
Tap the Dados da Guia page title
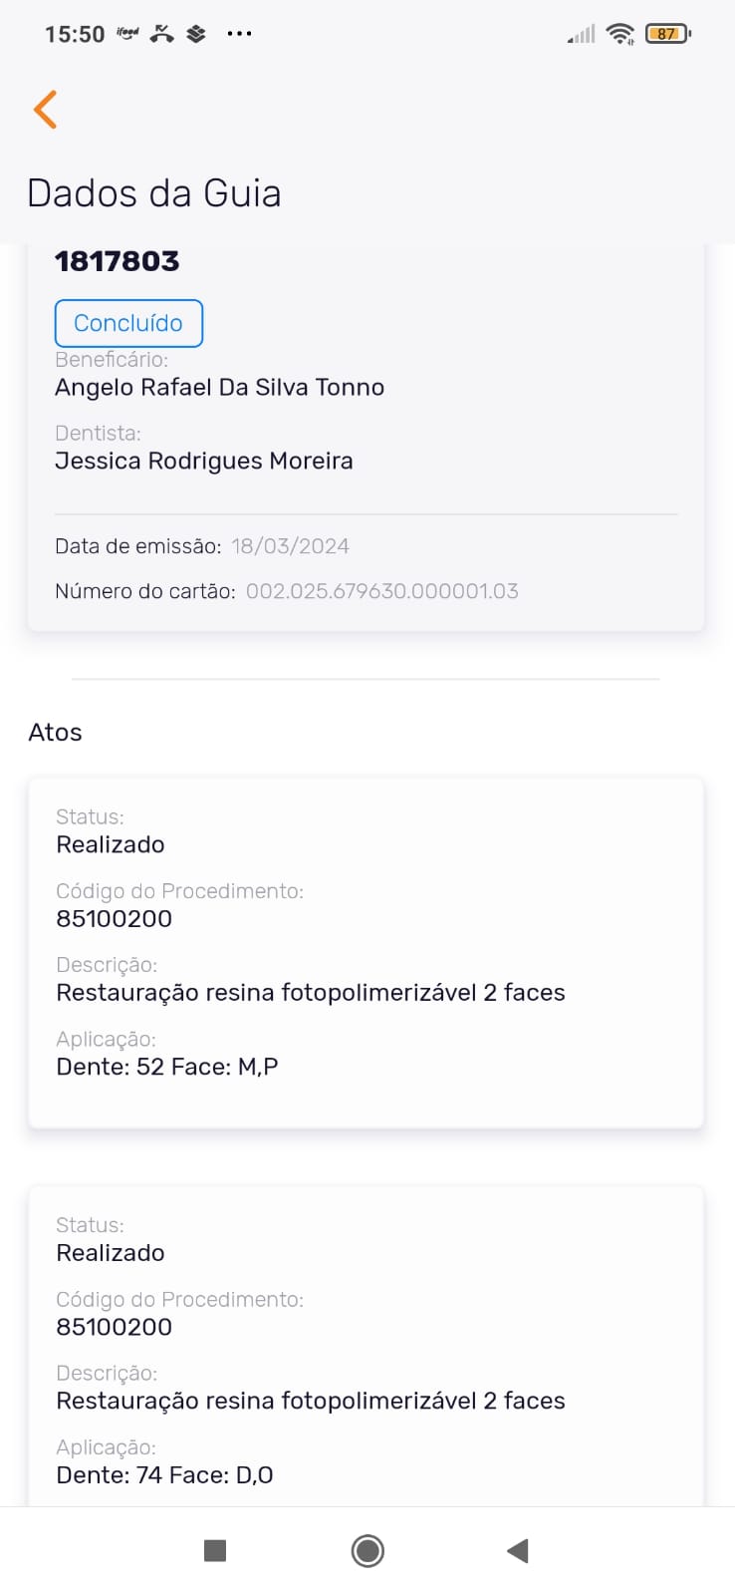pos(154,193)
